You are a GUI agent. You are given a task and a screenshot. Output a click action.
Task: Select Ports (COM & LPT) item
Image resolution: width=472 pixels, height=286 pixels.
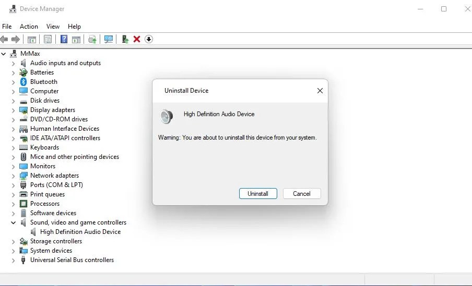pyautogui.click(x=56, y=185)
